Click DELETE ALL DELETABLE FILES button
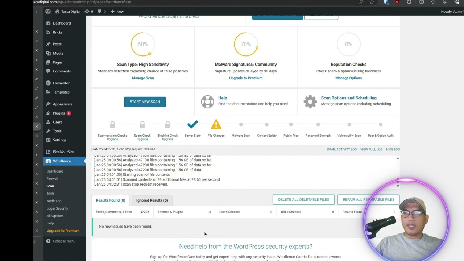 pos(303,200)
